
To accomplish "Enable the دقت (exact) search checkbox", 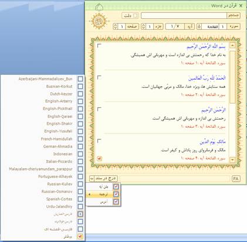I will (135, 16).
